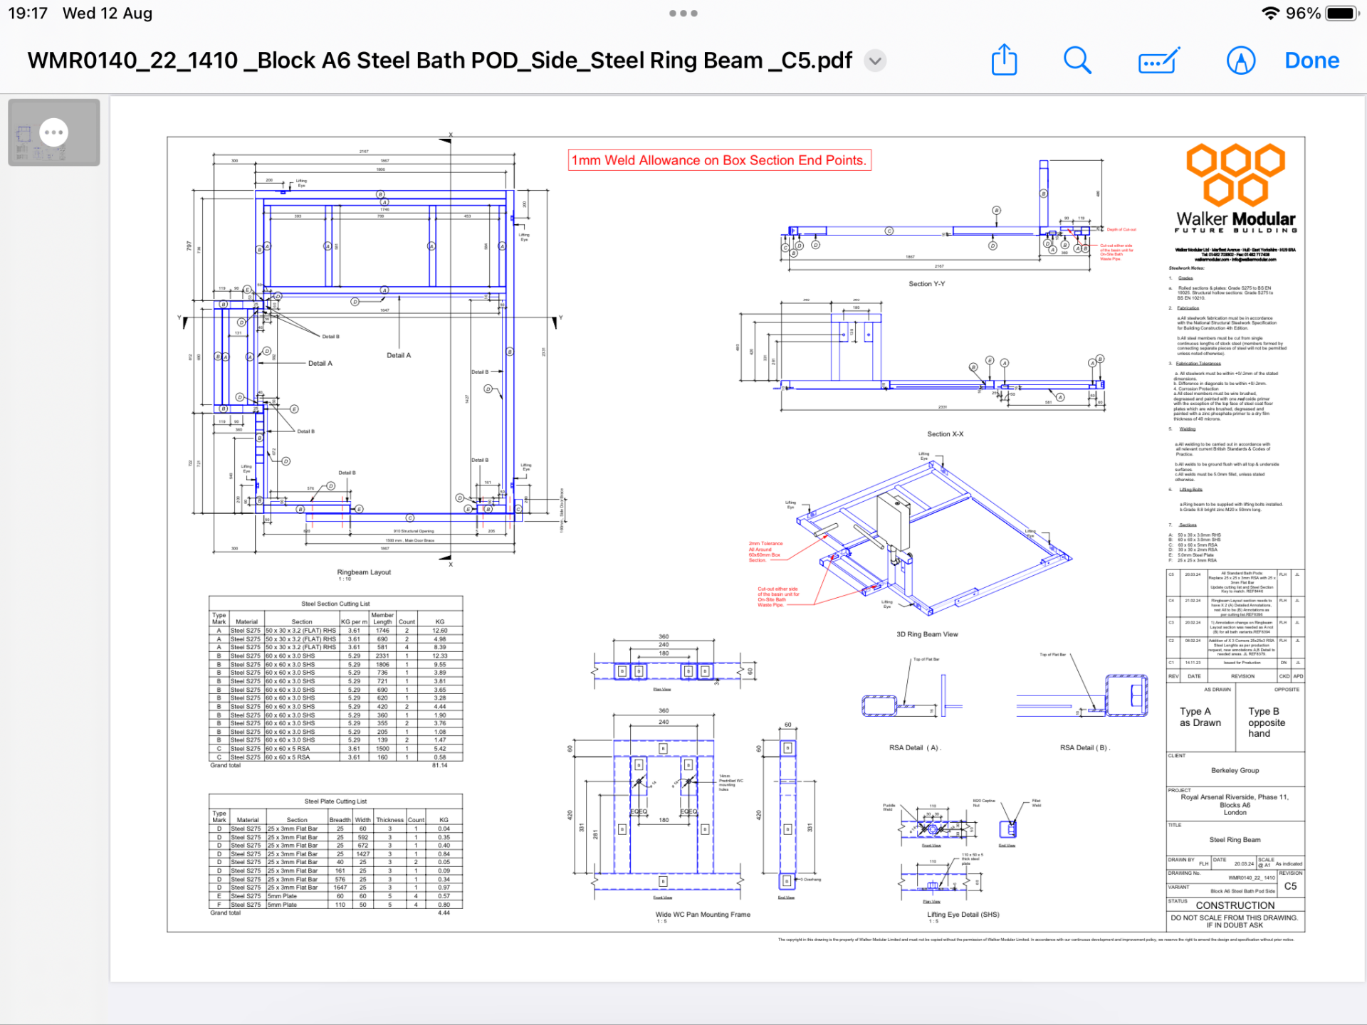Tap the three-dot multitasking indicator
The width and height of the screenshot is (1367, 1025).
tap(683, 13)
